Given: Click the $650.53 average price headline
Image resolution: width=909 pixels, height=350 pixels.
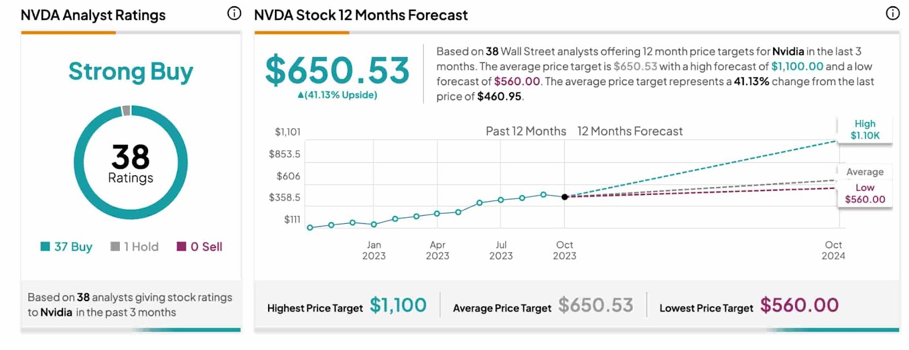Looking at the screenshot, I should [337, 70].
